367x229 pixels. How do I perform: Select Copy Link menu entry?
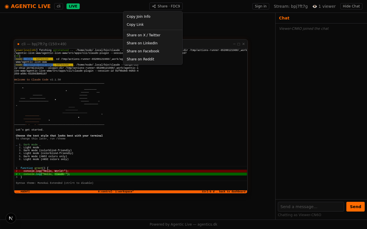pyautogui.click(x=135, y=25)
